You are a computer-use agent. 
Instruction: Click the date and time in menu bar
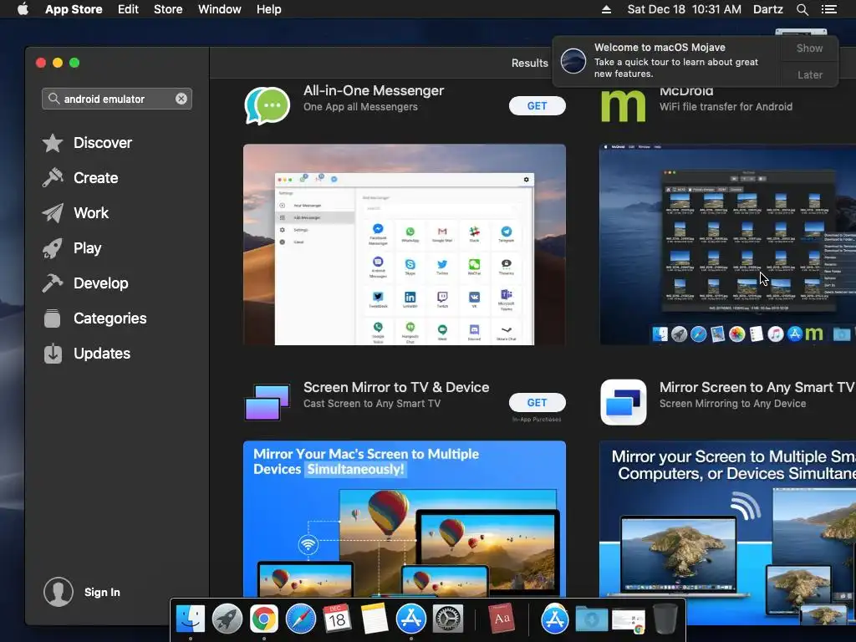click(x=684, y=9)
